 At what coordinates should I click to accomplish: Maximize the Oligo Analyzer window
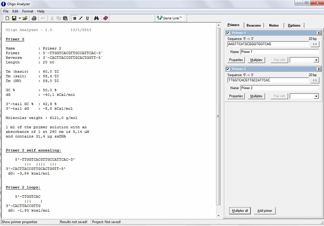307,3
